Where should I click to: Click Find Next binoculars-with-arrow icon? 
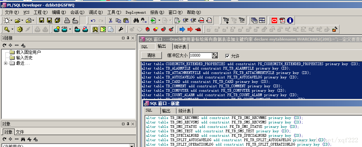tap(144, 20)
